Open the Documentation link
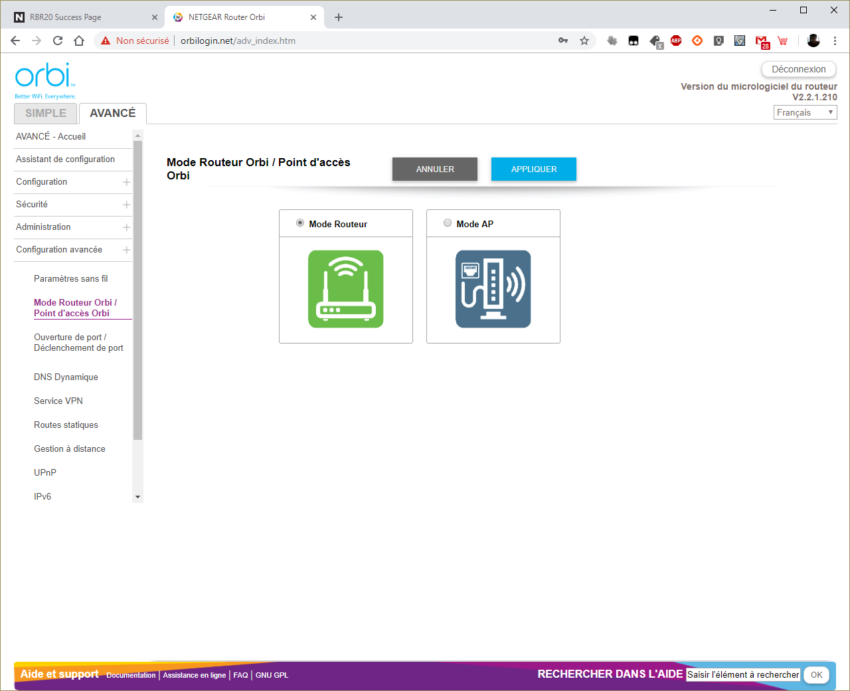850x691 pixels. [131, 675]
